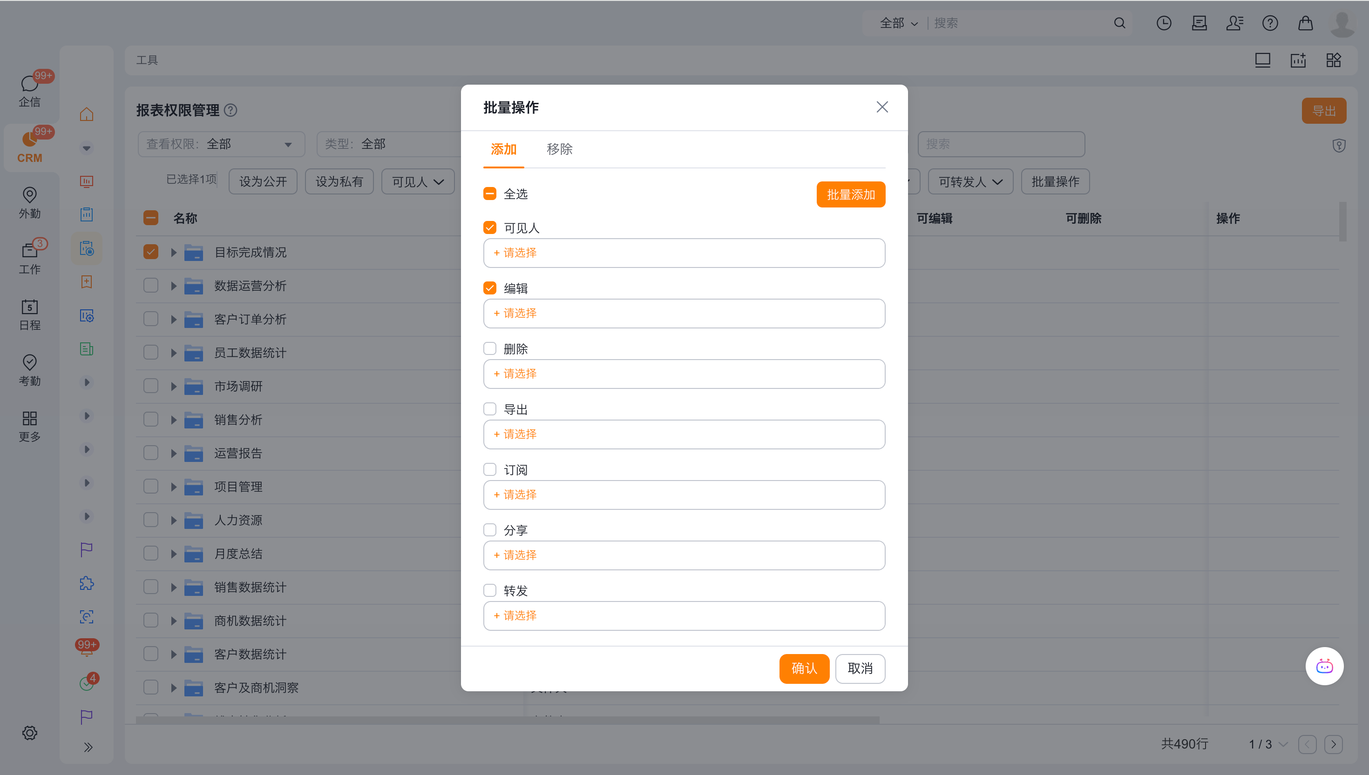The image size is (1369, 775).
Task: Click the contacts icon in top bar
Action: point(1234,23)
